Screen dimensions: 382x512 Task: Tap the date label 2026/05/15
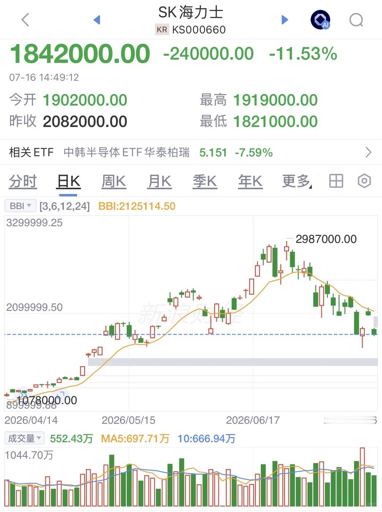(x=128, y=420)
